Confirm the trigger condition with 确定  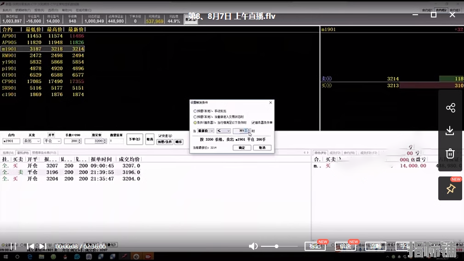pos(242,148)
